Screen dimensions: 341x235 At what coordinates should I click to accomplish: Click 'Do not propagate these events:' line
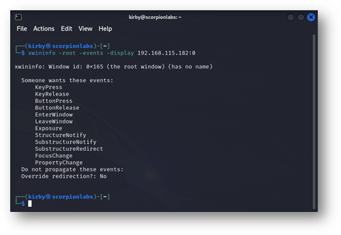[72, 170]
